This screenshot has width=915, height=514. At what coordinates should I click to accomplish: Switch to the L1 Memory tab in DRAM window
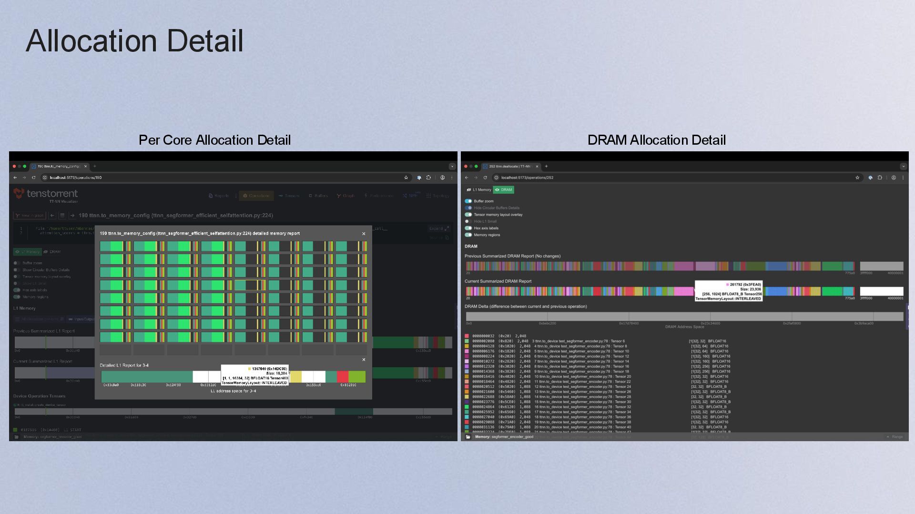coord(479,190)
